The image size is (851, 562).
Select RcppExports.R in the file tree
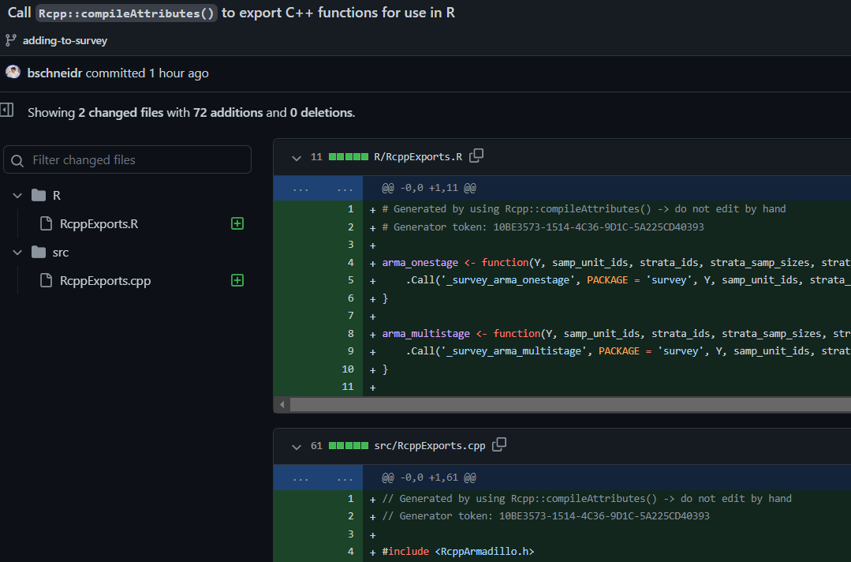coord(99,223)
